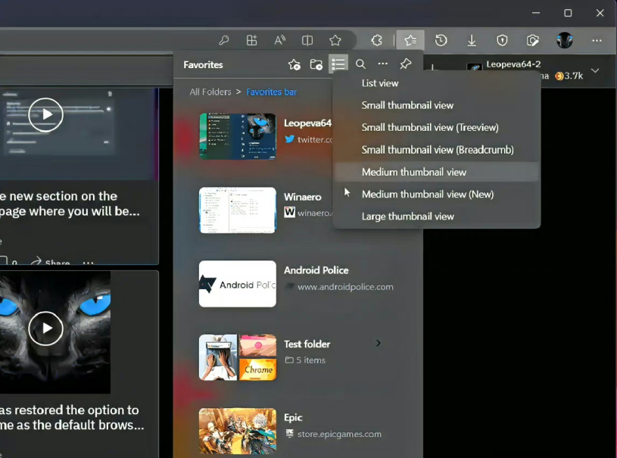
Task: Select List view option
Action: tap(436, 83)
